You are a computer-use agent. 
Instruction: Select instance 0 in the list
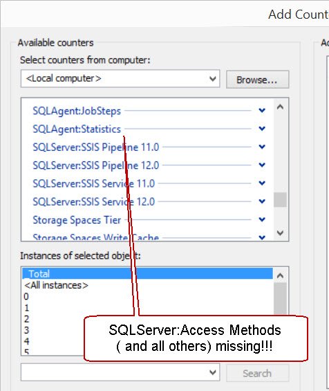pyautogui.click(x=26, y=296)
